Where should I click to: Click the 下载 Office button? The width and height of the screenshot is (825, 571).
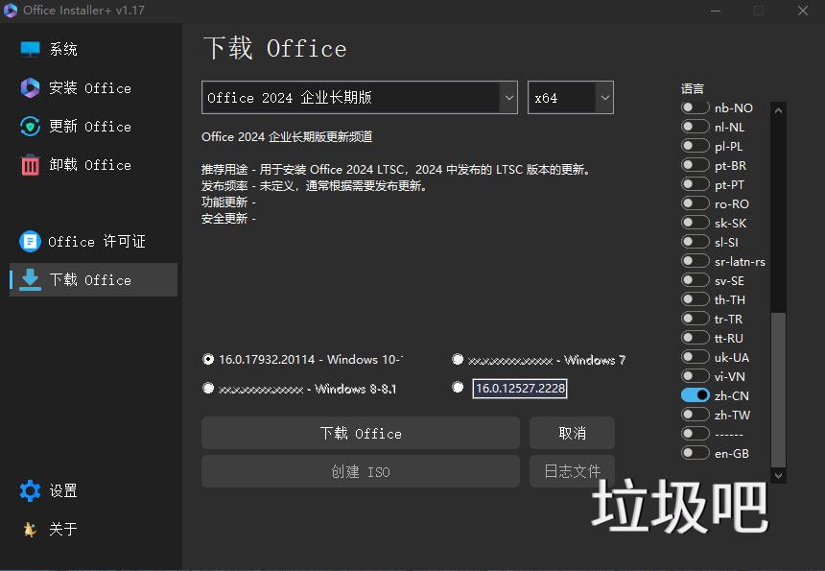click(x=360, y=433)
